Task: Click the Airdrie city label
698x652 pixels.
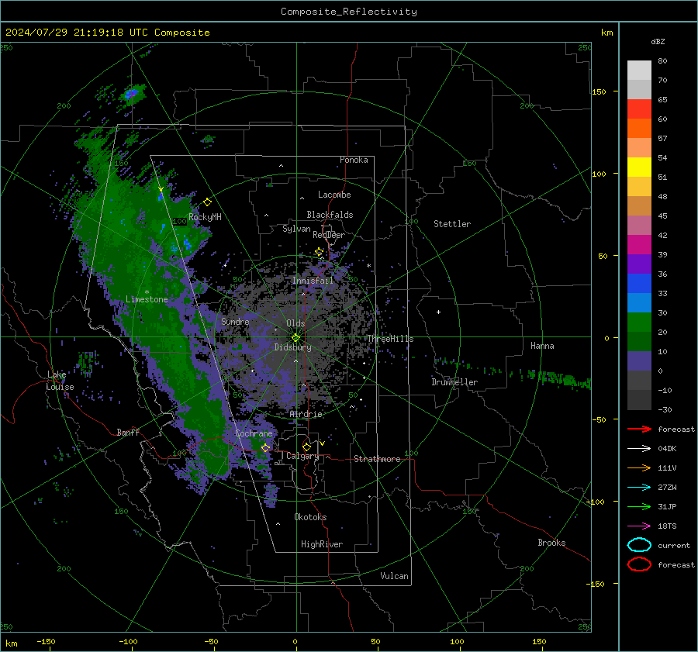Action: 306,414
